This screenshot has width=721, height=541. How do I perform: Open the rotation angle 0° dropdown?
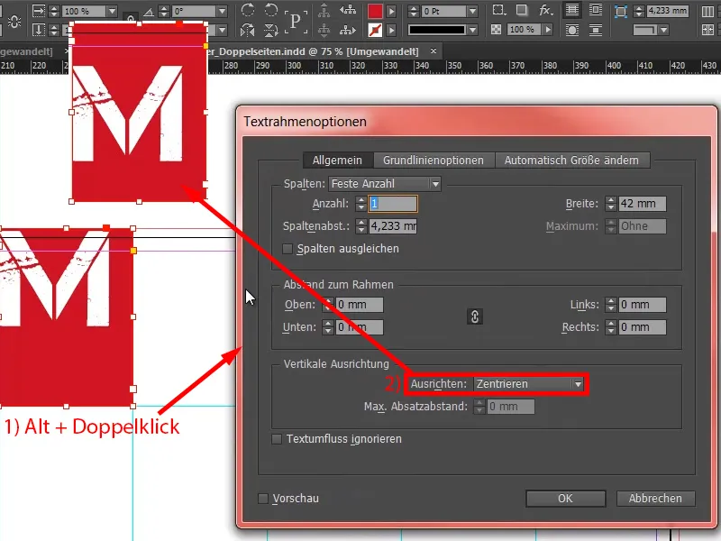(x=222, y=11)
